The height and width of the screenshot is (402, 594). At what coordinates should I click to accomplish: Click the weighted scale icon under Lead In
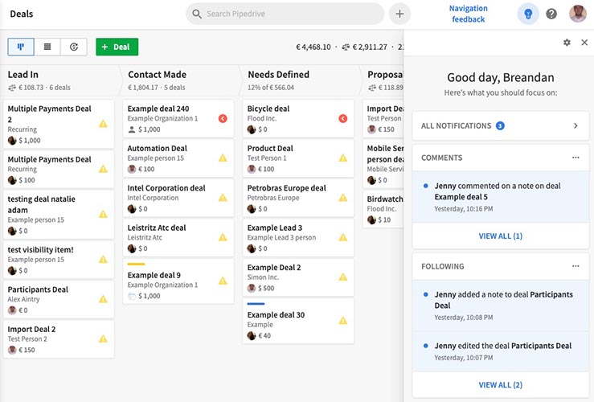pos(12,88)
